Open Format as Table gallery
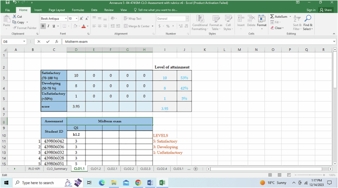 [x=216, y=23]
